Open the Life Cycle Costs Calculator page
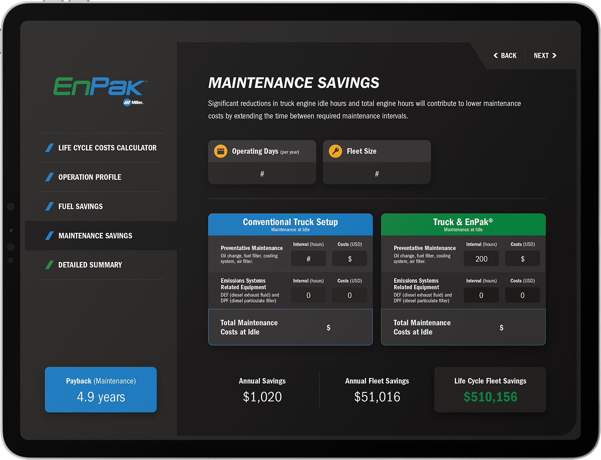Viewport: 601px width, 460px height. tap(101, 148)
